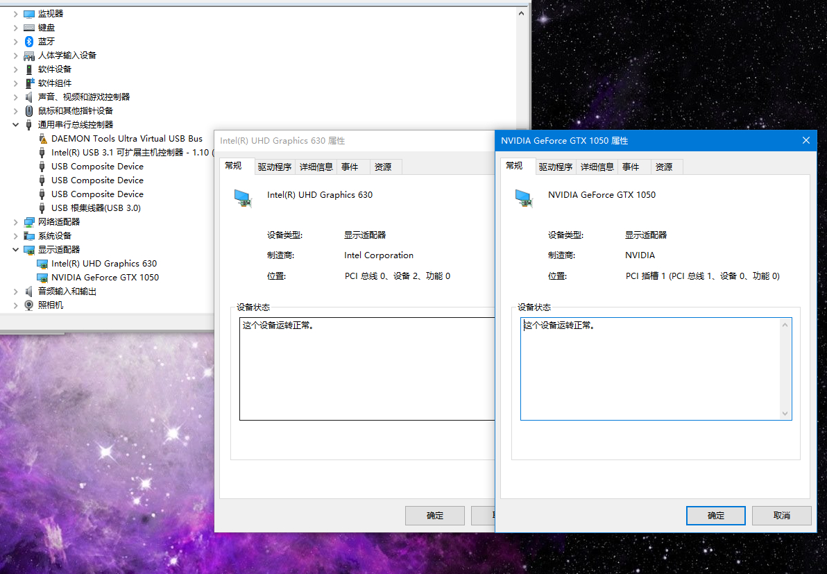Click the up arrow of NVIDIA status box scrollbar

(x=785, y=324)
